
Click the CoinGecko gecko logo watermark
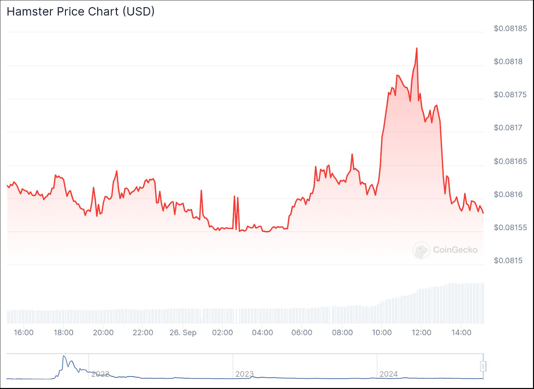pyautogui.click(x=421, y=250)
